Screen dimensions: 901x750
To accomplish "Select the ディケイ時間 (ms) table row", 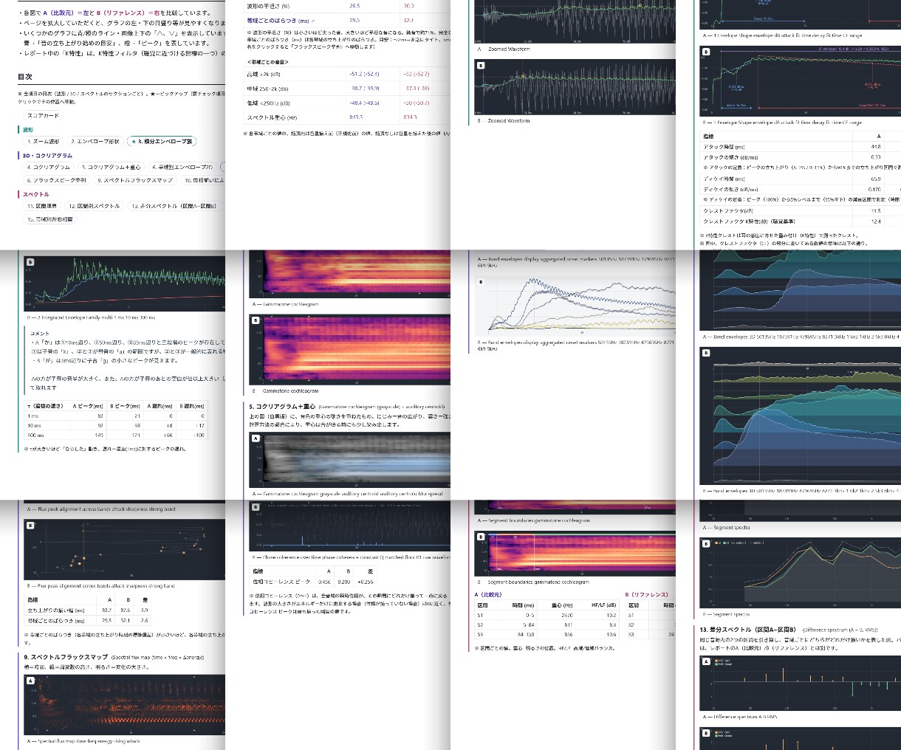I will coord(800,179).
